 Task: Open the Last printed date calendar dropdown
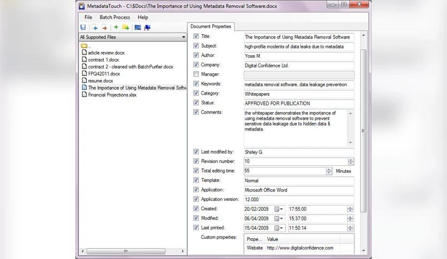point(279,228)
